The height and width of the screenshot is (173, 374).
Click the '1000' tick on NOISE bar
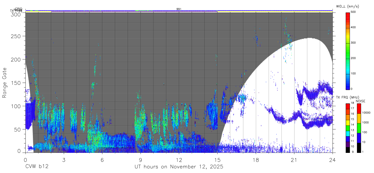[x=365, y=122]
